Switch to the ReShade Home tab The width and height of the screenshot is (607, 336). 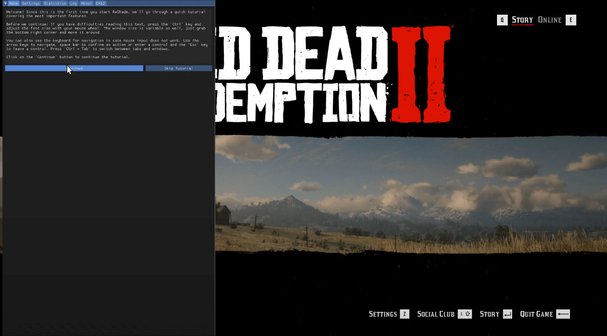tap(13, 3)
